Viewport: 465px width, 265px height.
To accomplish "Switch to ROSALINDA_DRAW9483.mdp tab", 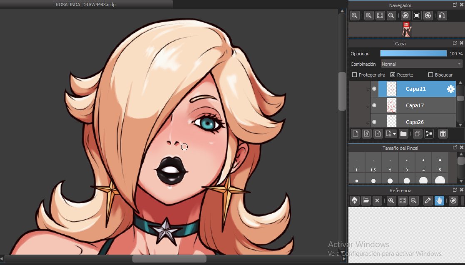I will coord(86,5).
